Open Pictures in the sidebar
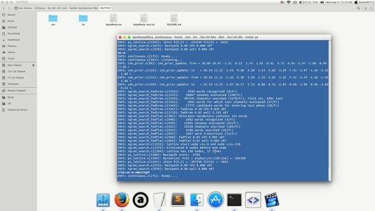 (x=18, y=46)
